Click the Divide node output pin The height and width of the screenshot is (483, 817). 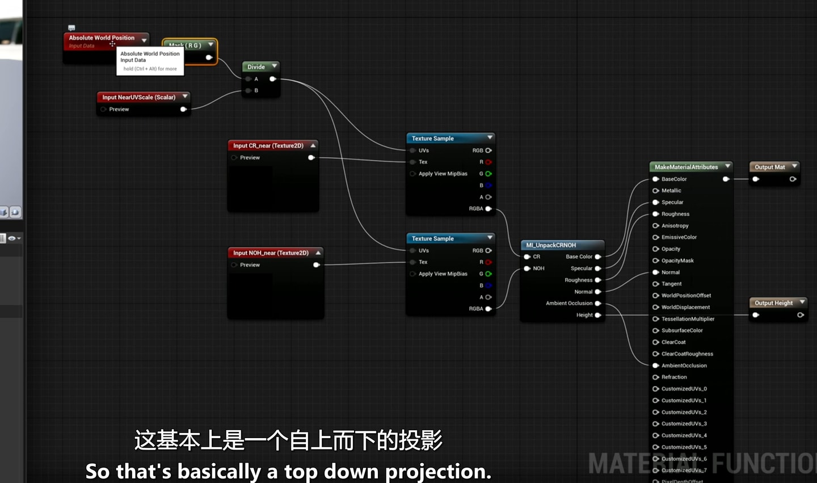pyautogui.click(x=273, y=79)
